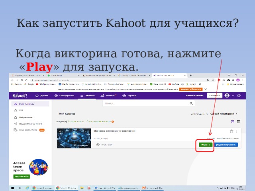
Task: Switch to purple detailed list view
Action: point(233,121)
